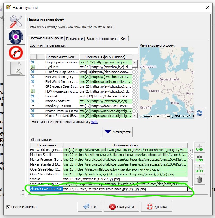The width and height of the screenshot is (215, 218).
Task: Select Maxar Standard (B… selected entry
Action: point(46,164)
